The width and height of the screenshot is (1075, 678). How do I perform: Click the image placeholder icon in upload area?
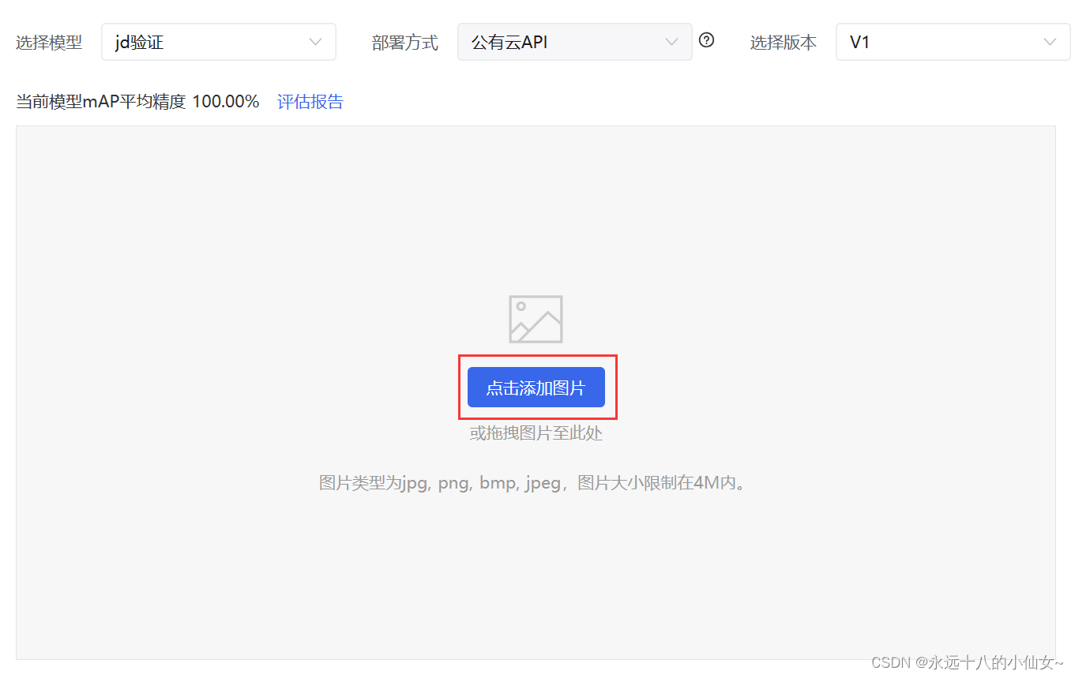coord(536,319)
